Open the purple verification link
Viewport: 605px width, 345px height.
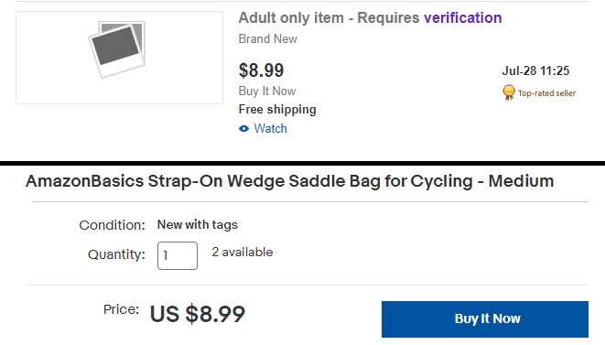coord(462,17)
